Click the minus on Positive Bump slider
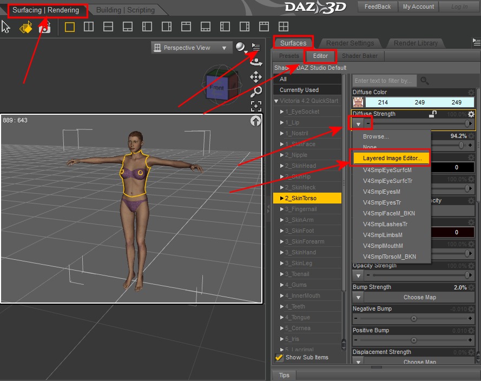Screen dimensions: 481x381 point(355,340)
